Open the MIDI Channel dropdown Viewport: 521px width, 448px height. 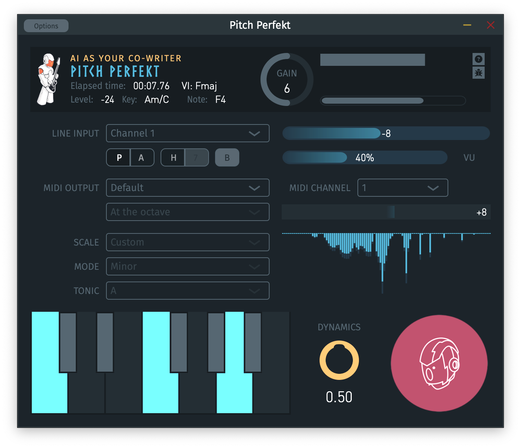(x=402, y=188)
